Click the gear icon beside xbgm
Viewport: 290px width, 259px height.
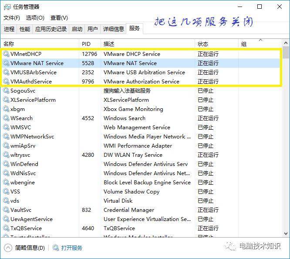click(6, 109)
